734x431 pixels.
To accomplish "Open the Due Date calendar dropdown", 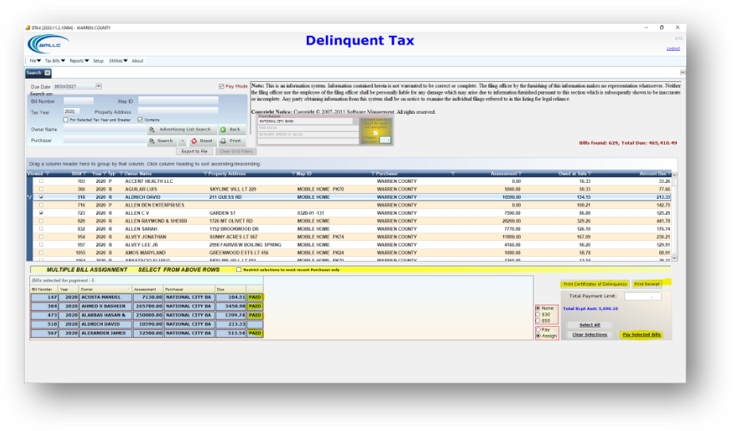I will 99,86.
